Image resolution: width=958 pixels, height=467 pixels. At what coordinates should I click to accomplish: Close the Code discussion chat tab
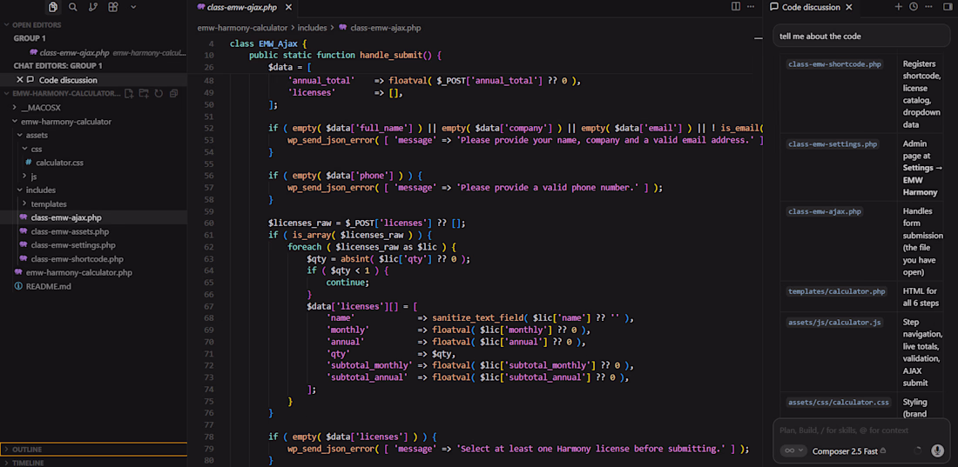(x=848, y=7)
